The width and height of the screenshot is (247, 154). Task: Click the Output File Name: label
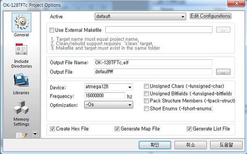tap(69, 62)
